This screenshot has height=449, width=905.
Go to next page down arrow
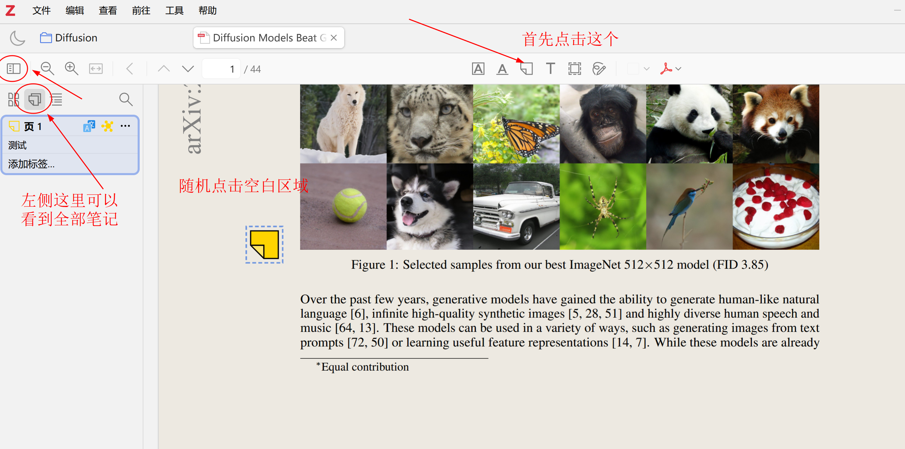tap(188, 69)
